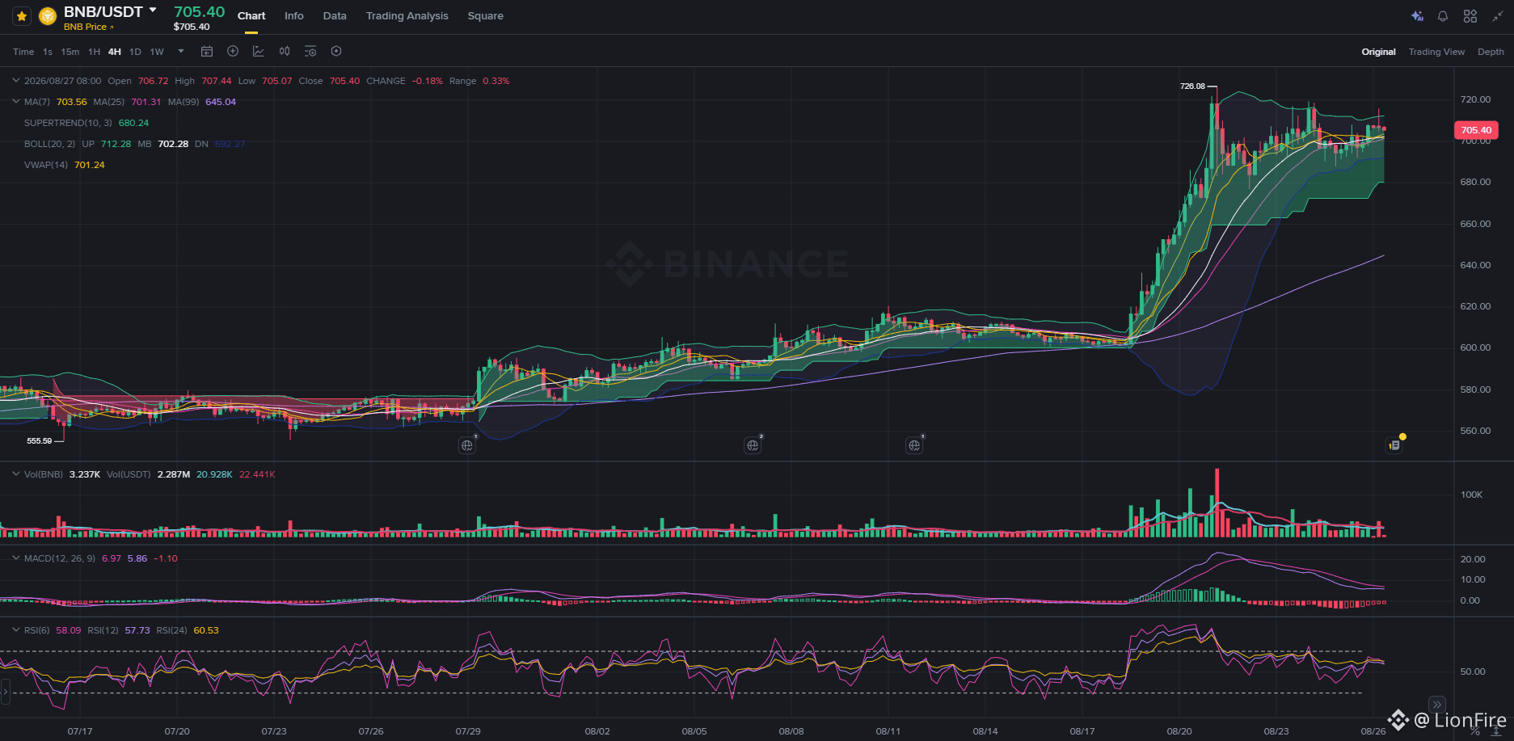Open the BNB/USDT pair selector dropdown
The image size is (1514, 741).
click(153, 11)
